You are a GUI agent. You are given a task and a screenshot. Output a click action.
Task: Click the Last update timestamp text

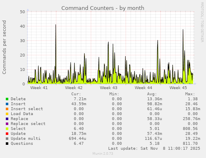pyautogui.click(x=154, y=149)
